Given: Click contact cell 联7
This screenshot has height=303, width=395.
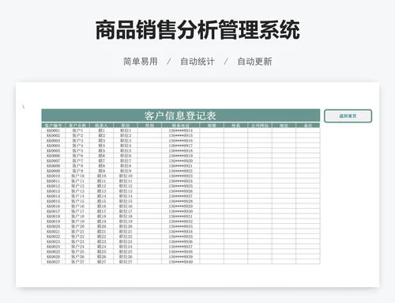Looking at the screenshot, I should [x=102, y=161].
